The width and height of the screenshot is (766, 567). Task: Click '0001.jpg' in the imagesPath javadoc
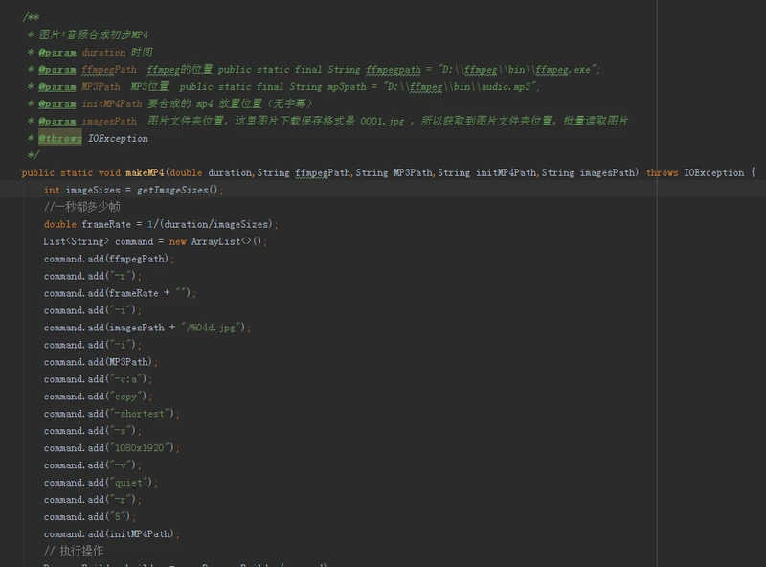pyautogui.click(x=382, y=121)
